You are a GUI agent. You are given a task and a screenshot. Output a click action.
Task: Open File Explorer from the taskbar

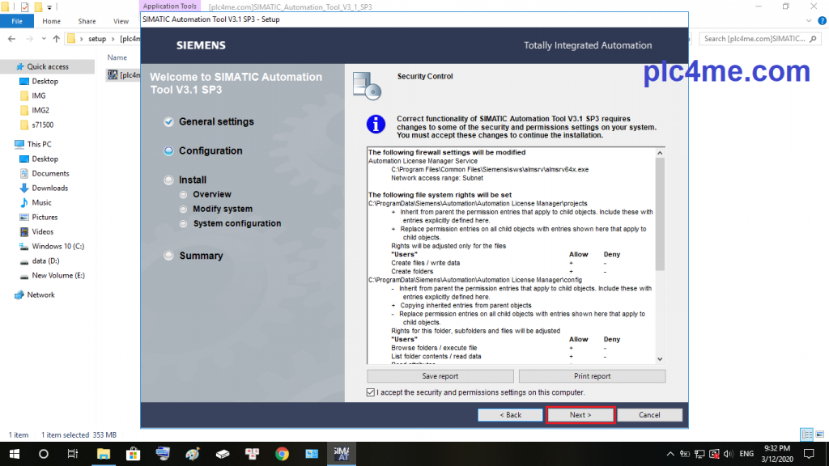(x=104, y=453)
